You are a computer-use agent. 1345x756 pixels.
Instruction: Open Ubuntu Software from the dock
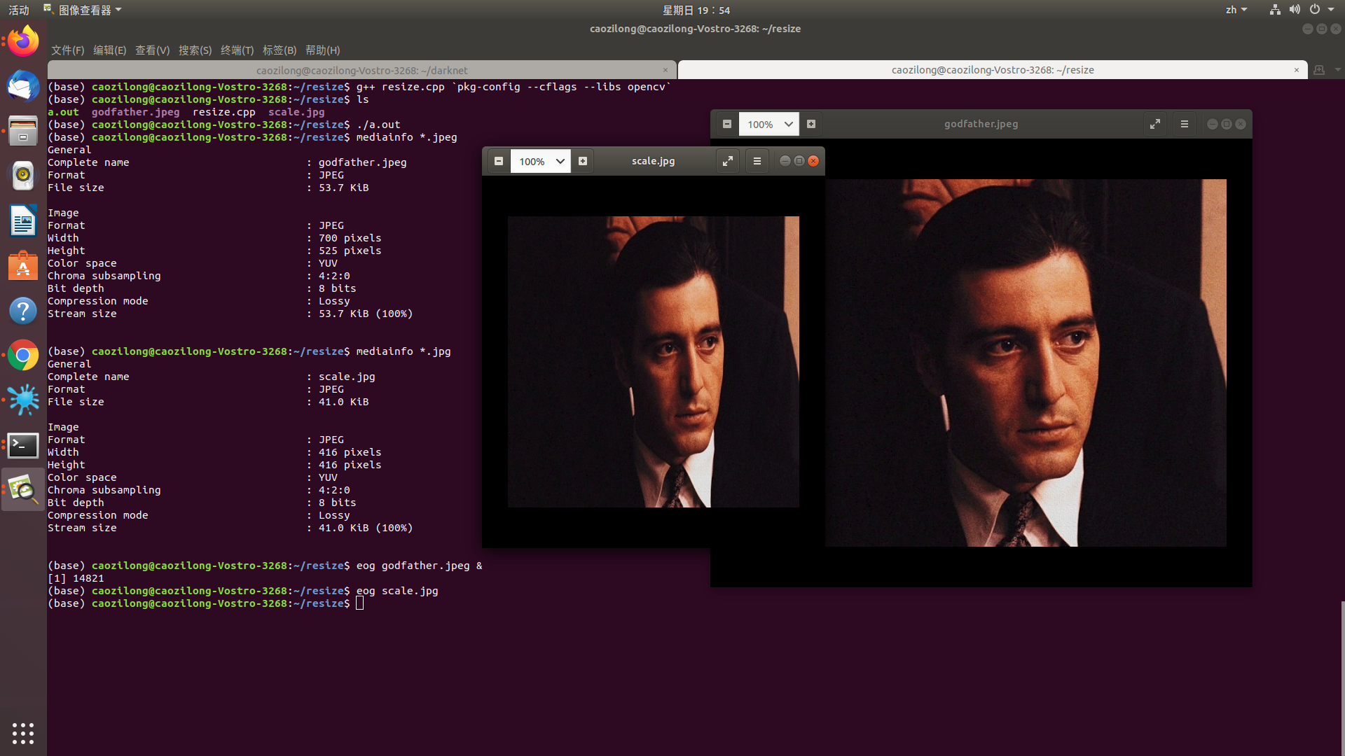(23, 265)
